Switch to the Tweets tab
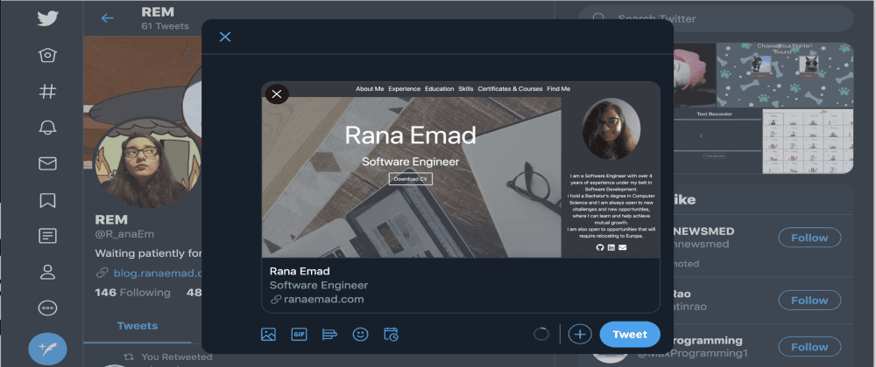This screenshot has height=367, width=876. point(138,326)
